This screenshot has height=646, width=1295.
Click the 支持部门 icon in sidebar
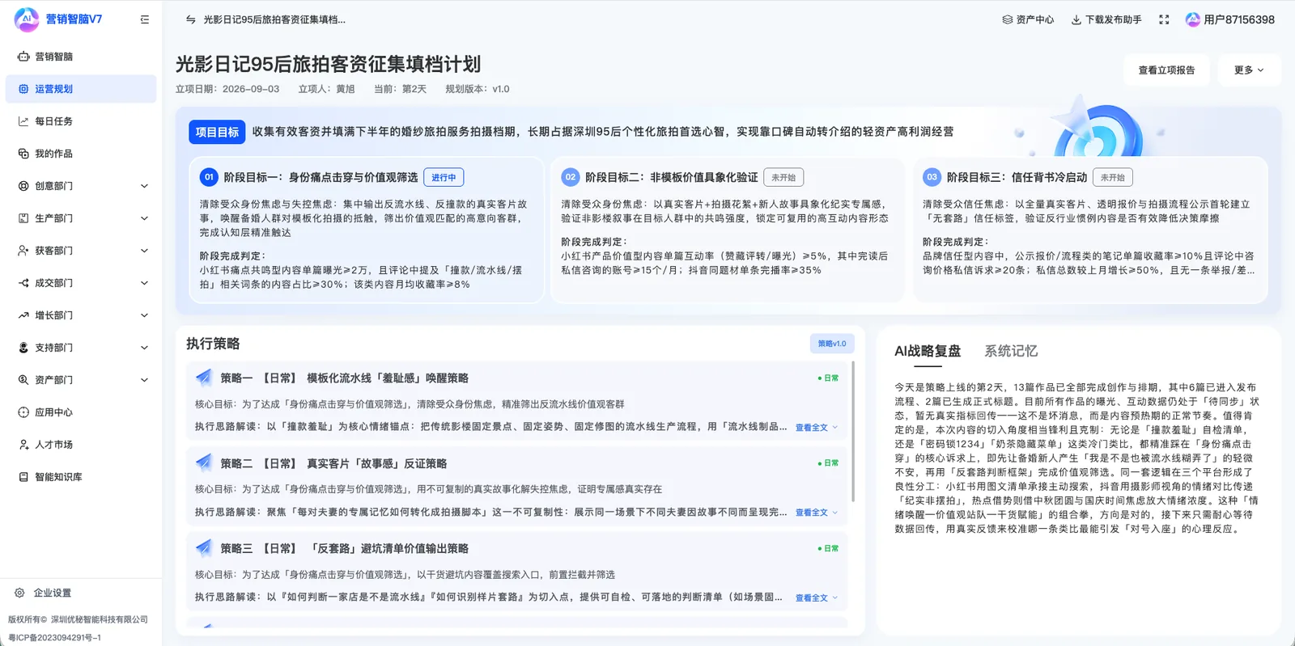[23, 348]
